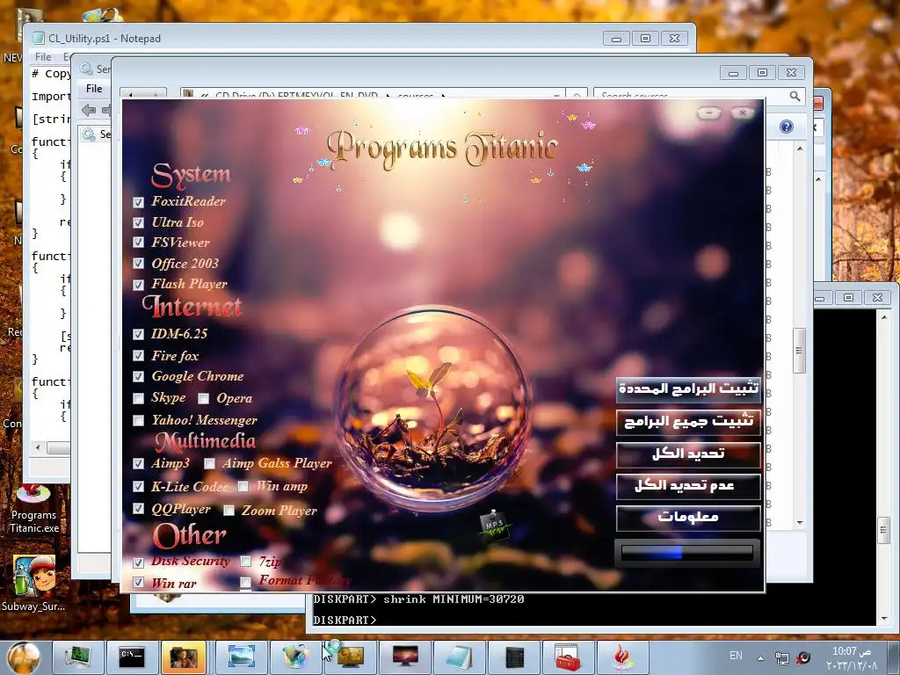
Task: Open the Subway_Sur... desktop icon
Action: [34, 584]
